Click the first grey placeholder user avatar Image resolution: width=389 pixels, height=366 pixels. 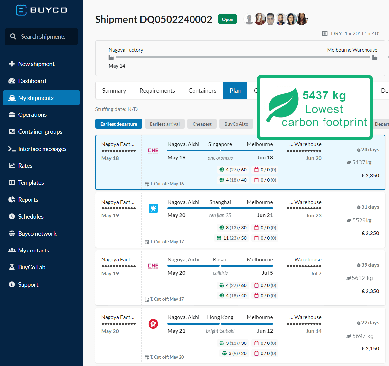click(249, 19)
